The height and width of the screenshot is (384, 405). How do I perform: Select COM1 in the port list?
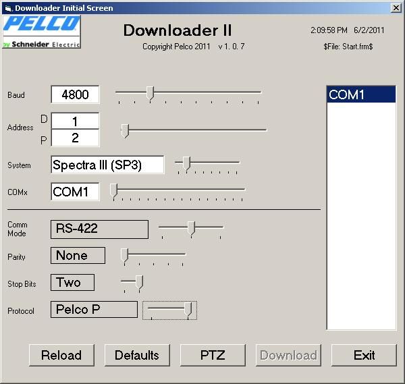click(x=361, y=94)
